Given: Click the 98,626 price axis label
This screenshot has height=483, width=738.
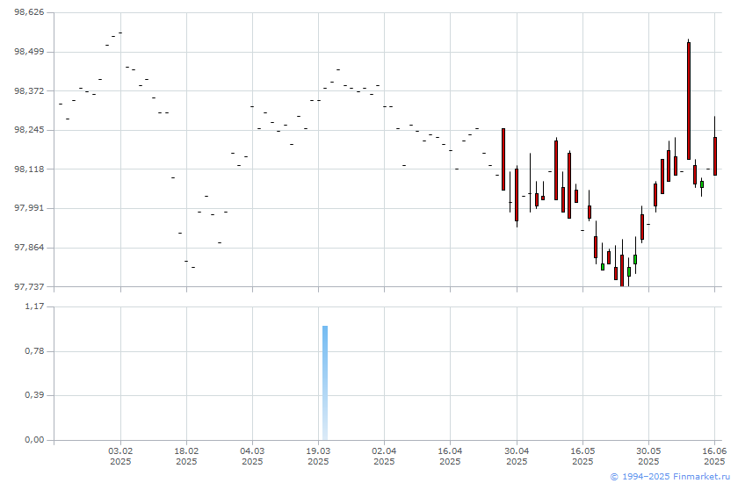Looking at the screenshot, I should point(29,11).
